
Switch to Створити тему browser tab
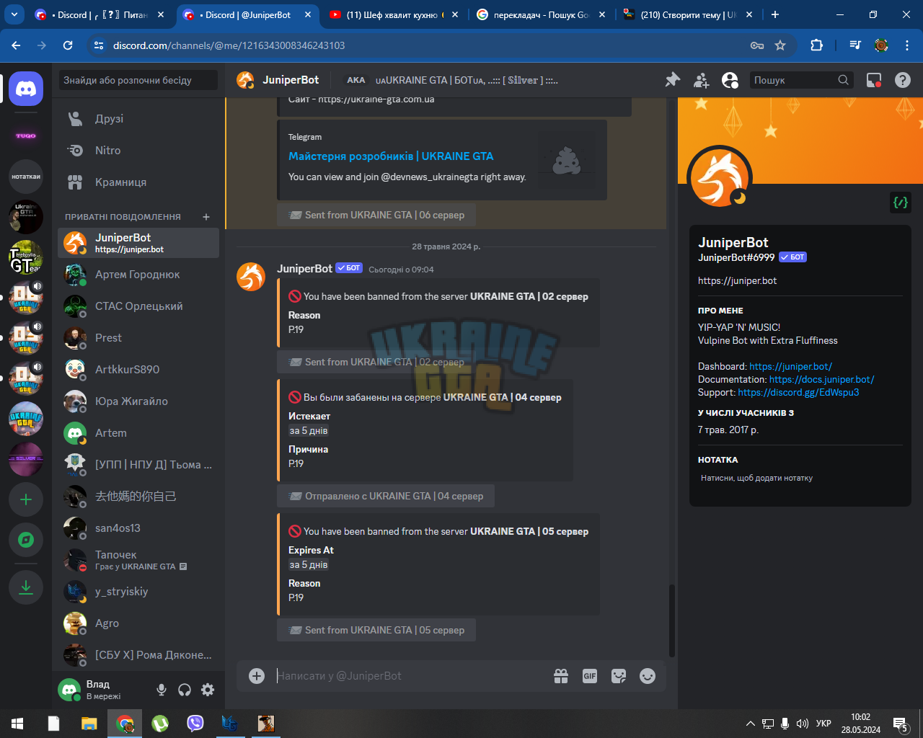tap(688, 14)
